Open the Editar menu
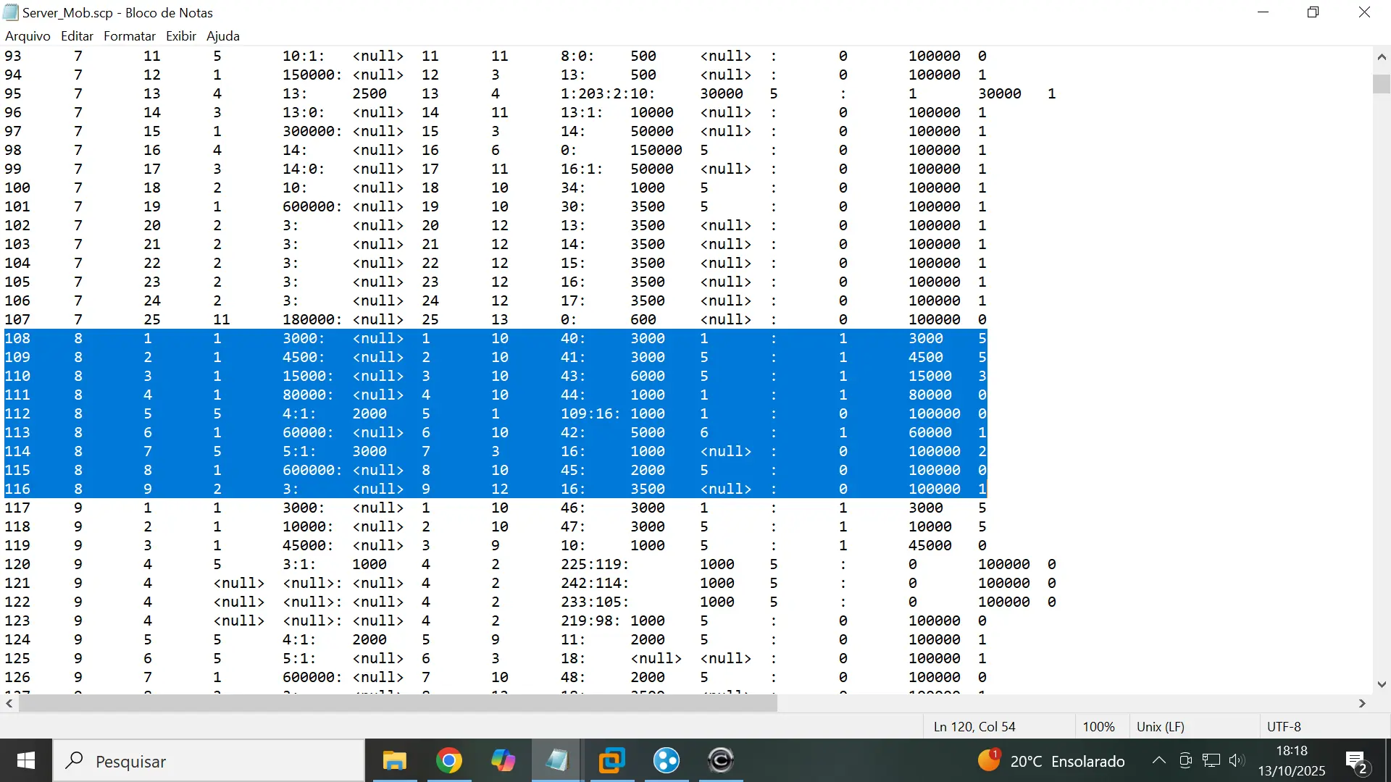This screenshot has width=1391, height=782. click(x=77, y=35)
